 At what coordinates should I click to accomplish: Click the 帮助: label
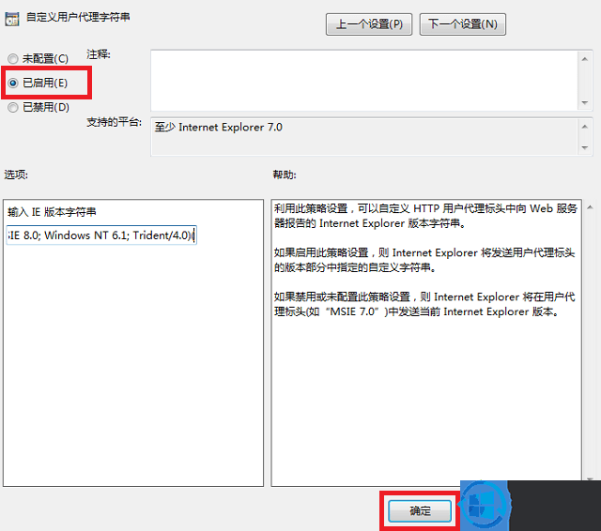[285, 174]
